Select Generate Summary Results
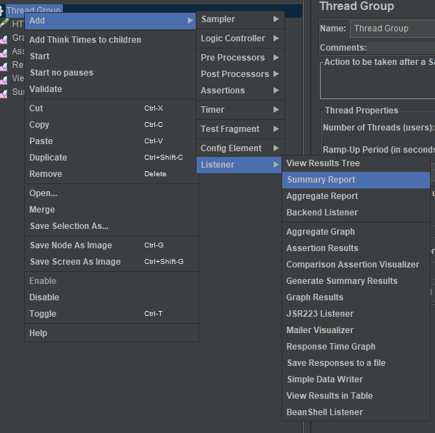This screenshot has width=435, height=433. coord(356,281)
